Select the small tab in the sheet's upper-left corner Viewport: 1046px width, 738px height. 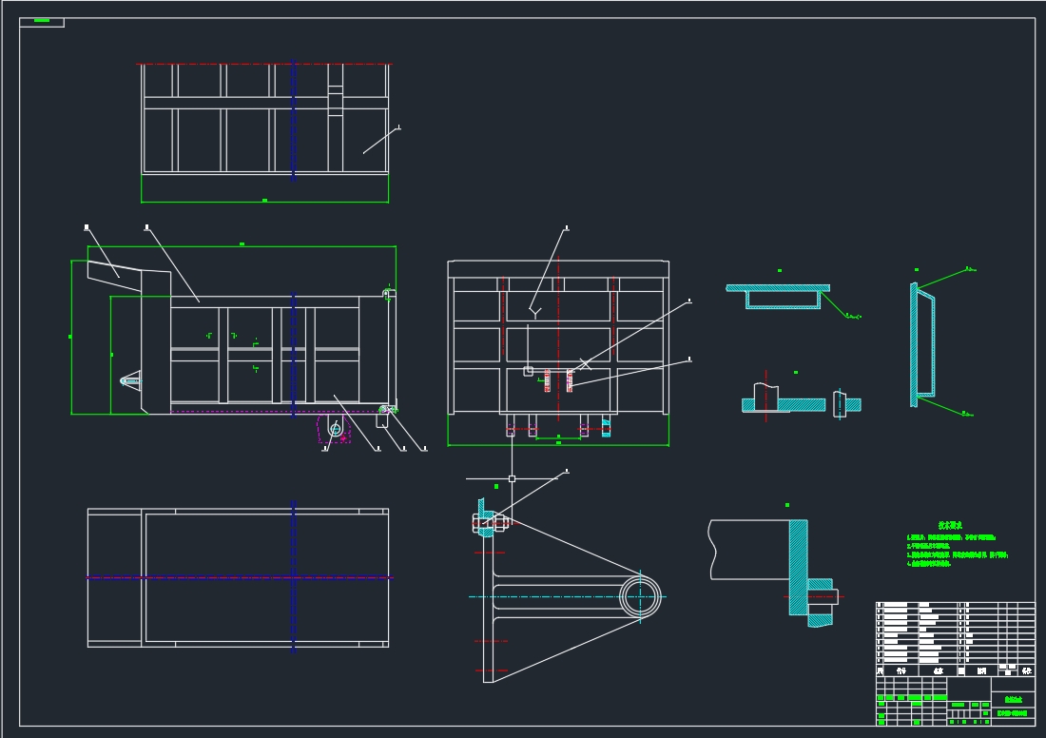pyautogui.click(x=42, y=22)
